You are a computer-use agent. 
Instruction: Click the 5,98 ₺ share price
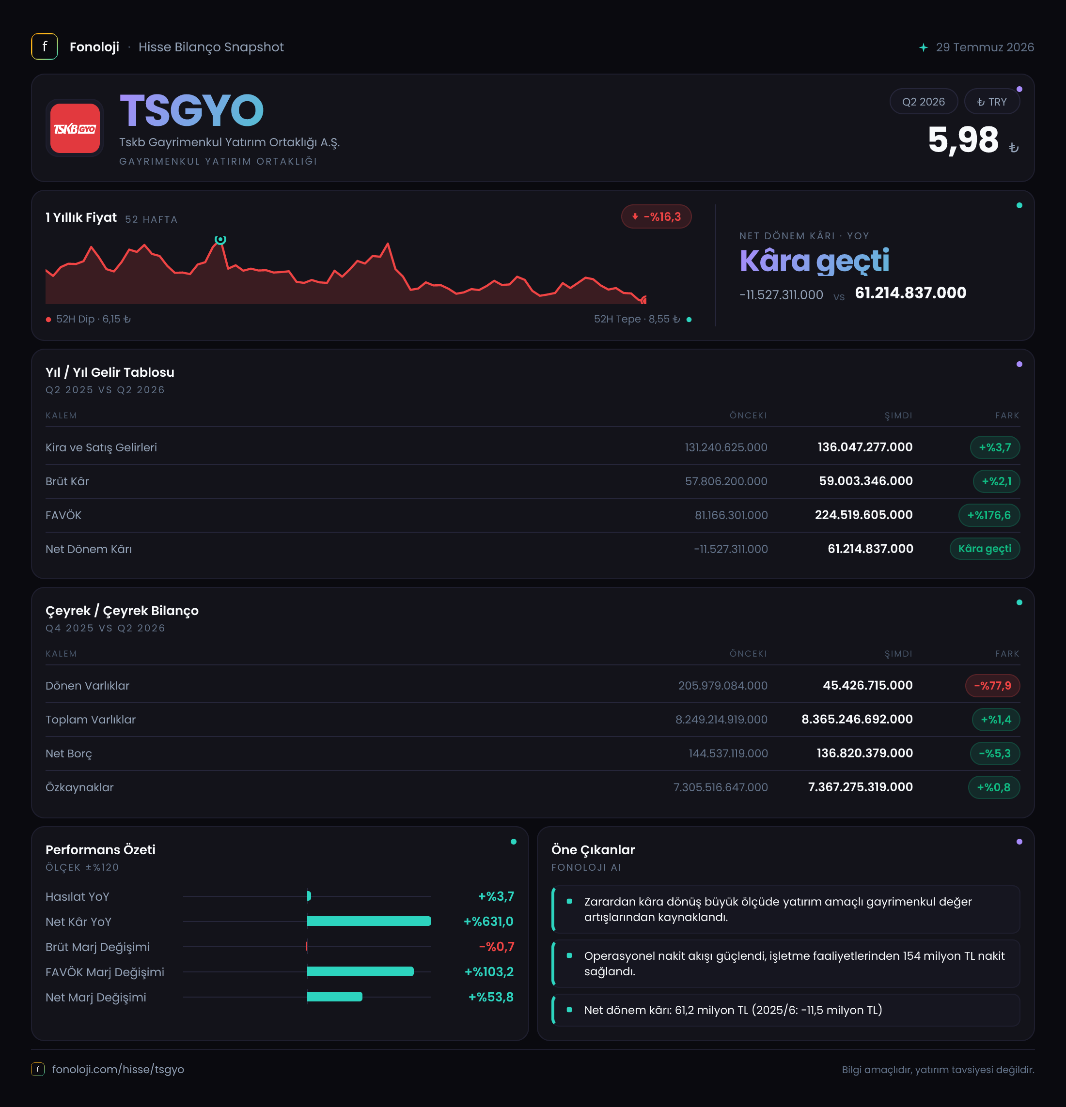[973, 140]
